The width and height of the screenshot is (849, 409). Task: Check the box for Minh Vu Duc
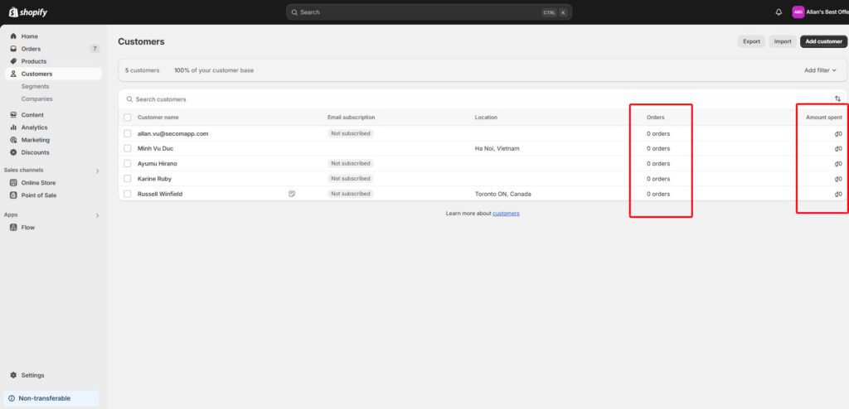click(x=128, y=148)
